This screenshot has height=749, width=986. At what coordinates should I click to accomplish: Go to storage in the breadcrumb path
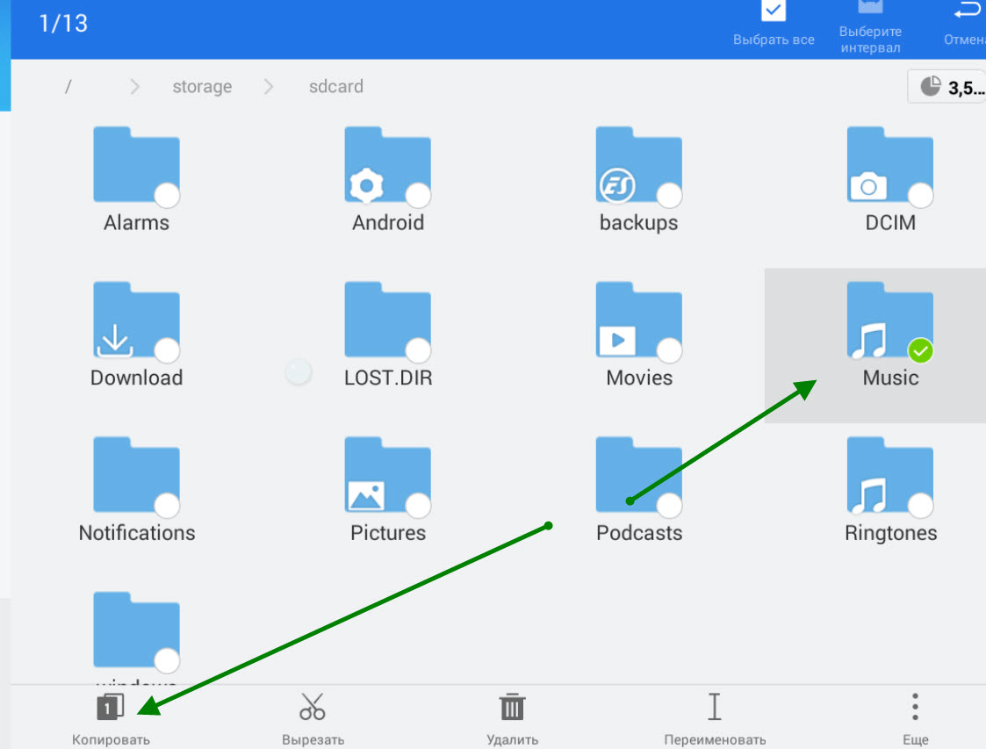pos(202,87)
